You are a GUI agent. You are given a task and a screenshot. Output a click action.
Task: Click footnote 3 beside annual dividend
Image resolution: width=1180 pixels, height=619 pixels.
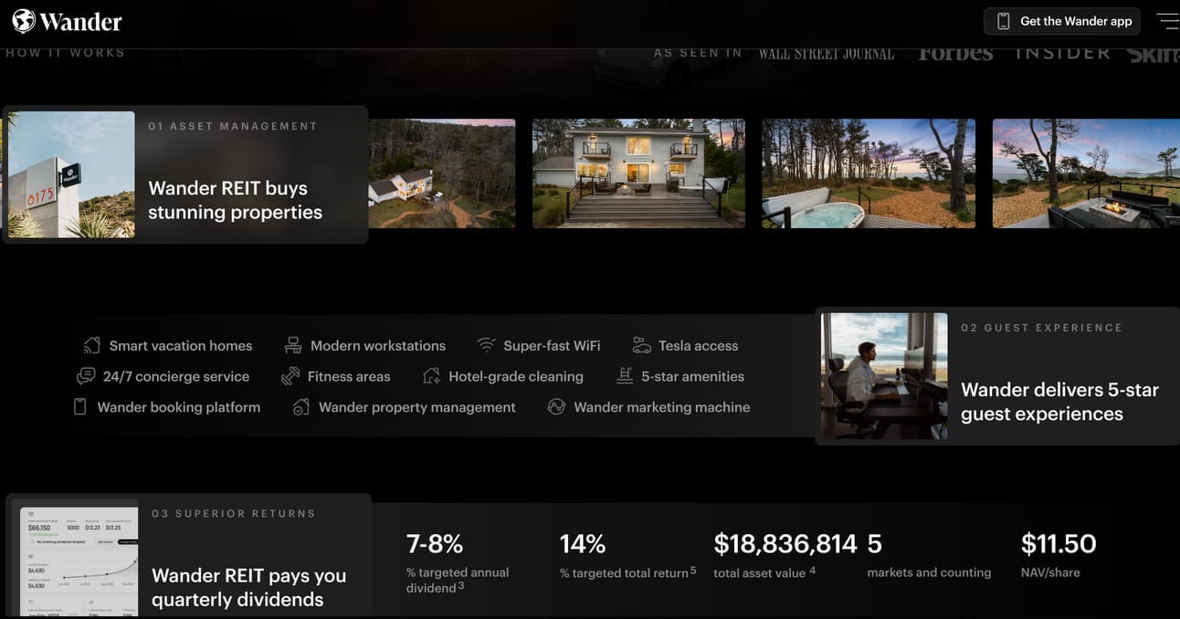click(461, 585)
